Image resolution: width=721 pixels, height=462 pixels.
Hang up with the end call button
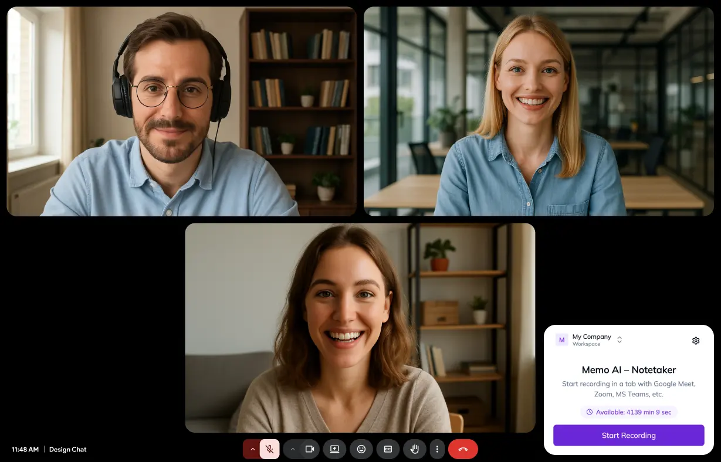pos(463,449)
